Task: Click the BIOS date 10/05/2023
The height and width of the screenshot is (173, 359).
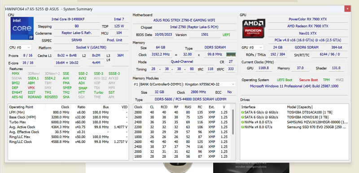Action: (x=163, y=35)
